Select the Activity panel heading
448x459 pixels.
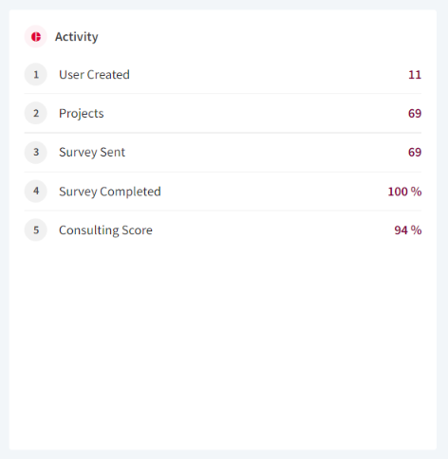pyautogui.click(x=77, y=37)
